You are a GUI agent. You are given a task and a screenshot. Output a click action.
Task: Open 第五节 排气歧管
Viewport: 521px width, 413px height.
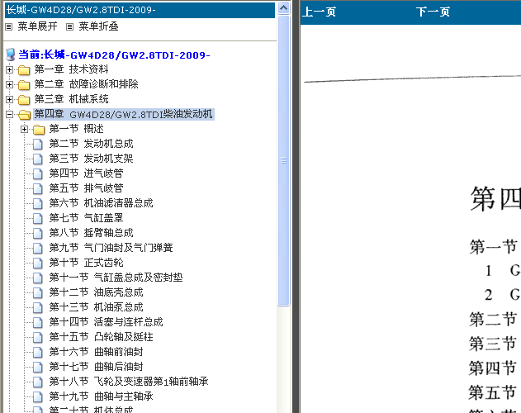86,188
